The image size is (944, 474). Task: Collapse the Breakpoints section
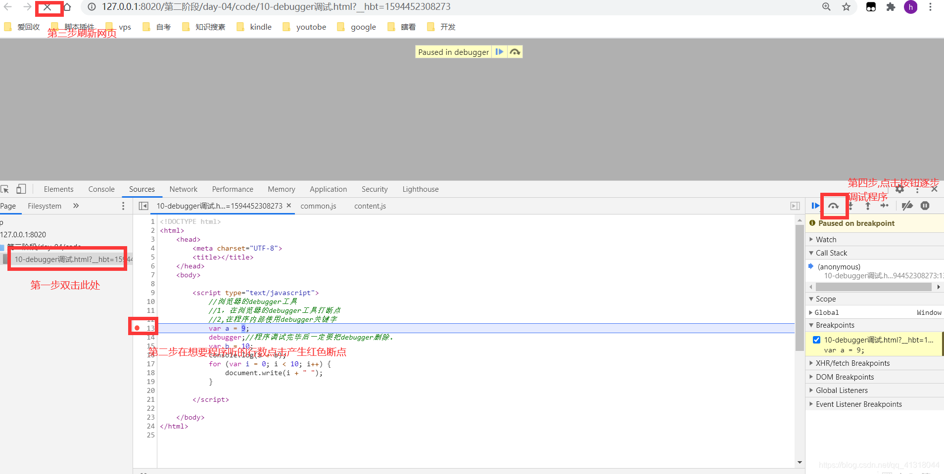[x=875, y=325]
